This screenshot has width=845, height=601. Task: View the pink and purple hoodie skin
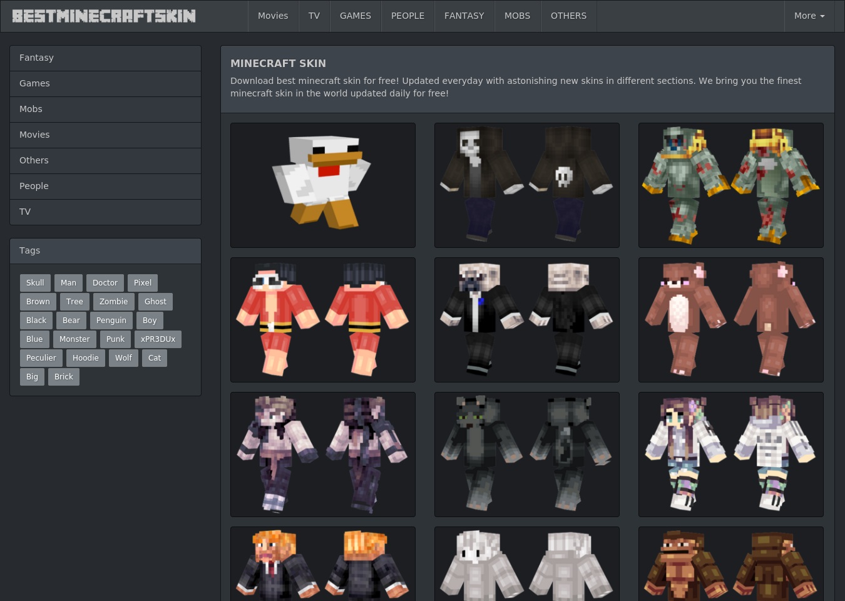323,455
